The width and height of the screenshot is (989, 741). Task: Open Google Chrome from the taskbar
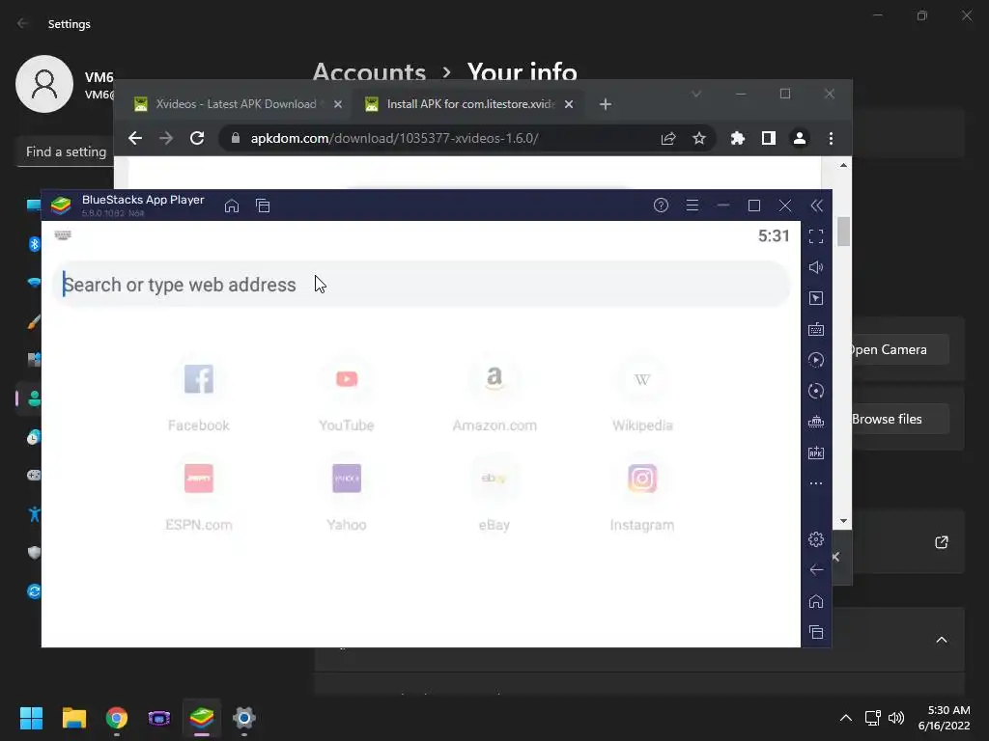117,718
